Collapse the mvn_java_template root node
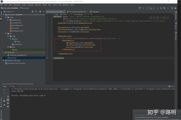The image size is (181, 120). coord(4,15)
